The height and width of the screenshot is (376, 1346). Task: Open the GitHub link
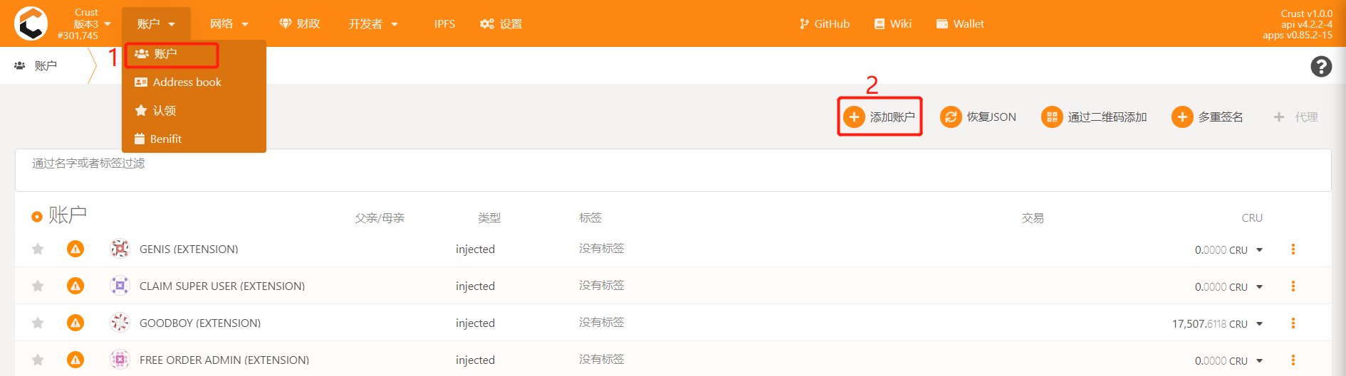coord(825,23)
